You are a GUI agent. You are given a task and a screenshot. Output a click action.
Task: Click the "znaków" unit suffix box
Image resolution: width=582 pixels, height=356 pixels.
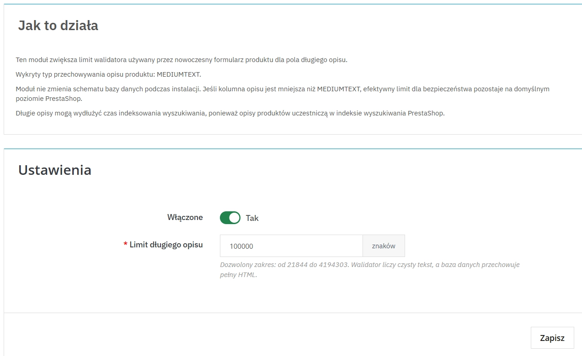(x=384, y=246)
